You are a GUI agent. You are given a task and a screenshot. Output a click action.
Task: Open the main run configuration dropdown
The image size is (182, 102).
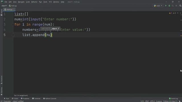[158, 6]
